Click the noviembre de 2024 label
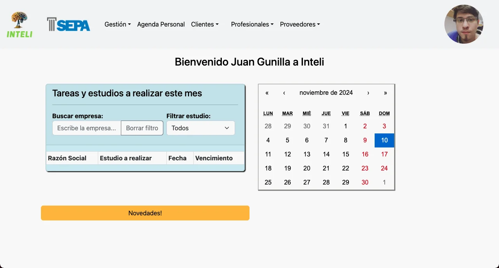Viewport: 499px width, 268px height. (x=326, y=93)
